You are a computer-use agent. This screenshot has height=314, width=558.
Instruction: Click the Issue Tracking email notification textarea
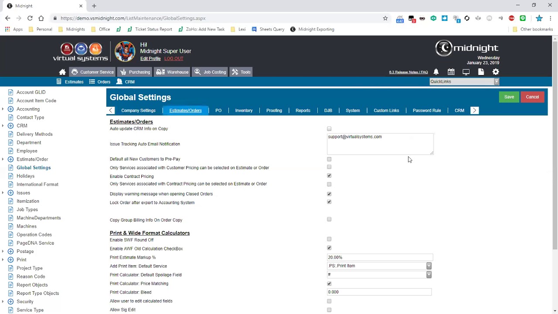(x=380, y=144)
